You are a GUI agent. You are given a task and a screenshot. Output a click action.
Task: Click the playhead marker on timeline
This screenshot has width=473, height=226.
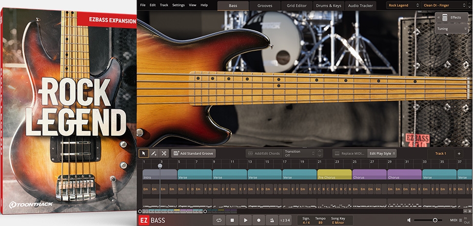coord(160,167)
